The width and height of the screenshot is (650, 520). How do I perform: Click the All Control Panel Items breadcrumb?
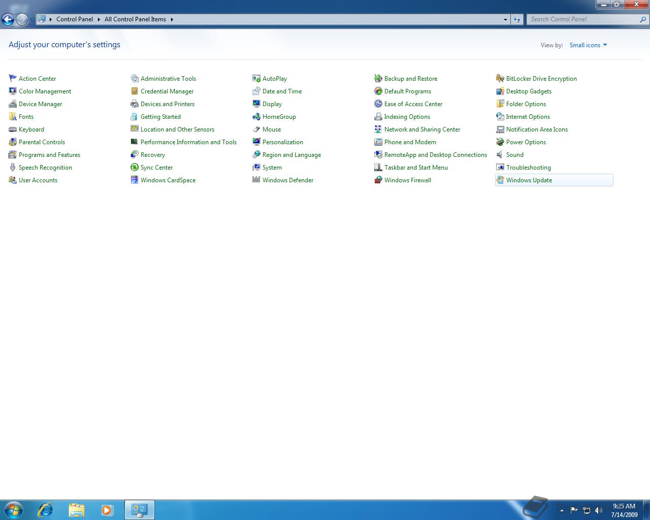coord(135,19)
